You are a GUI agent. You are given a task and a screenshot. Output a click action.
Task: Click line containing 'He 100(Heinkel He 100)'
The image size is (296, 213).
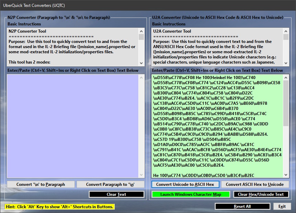point(204,78)
